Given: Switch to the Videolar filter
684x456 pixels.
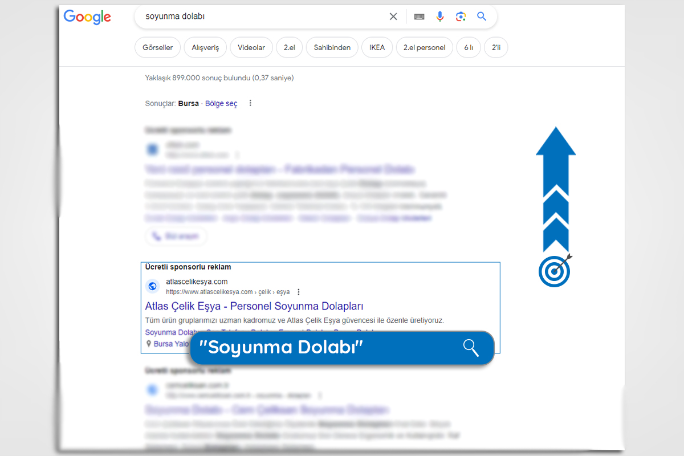Looking at the screenshot, I should click(x=251, y=47).
